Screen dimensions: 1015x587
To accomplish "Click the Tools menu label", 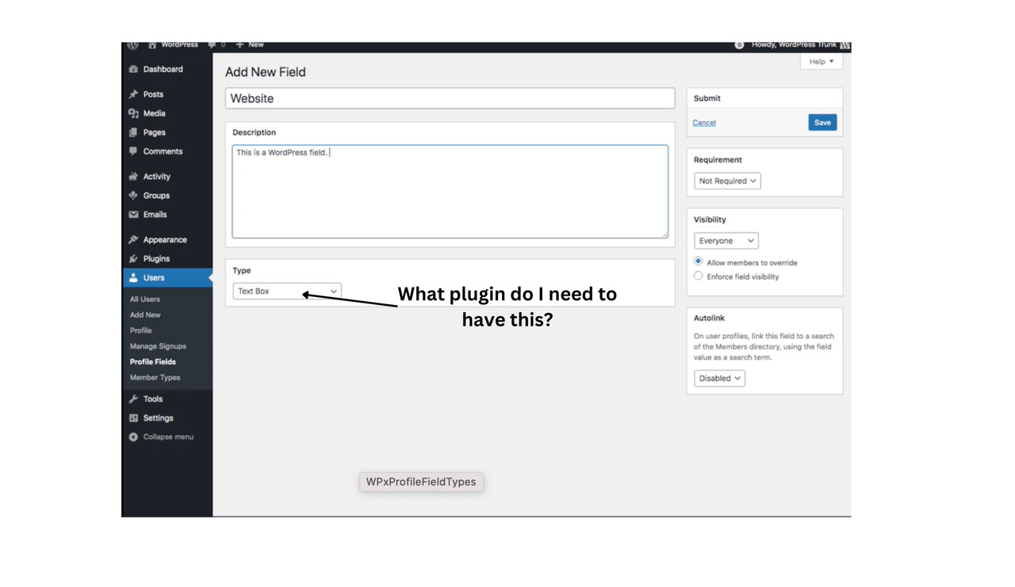I will (x=153, y=399).
